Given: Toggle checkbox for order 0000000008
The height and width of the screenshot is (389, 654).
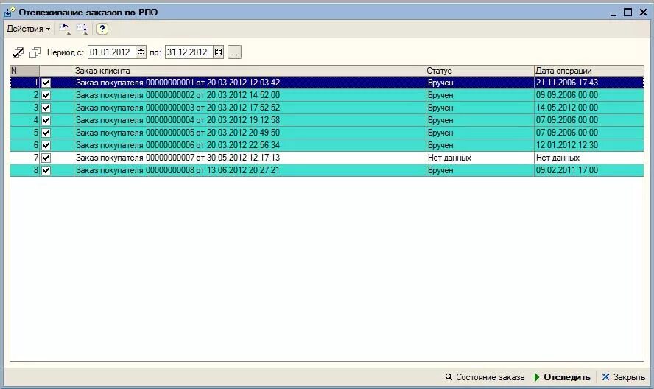Looking at the screenshot, I should tap(46, 170).
